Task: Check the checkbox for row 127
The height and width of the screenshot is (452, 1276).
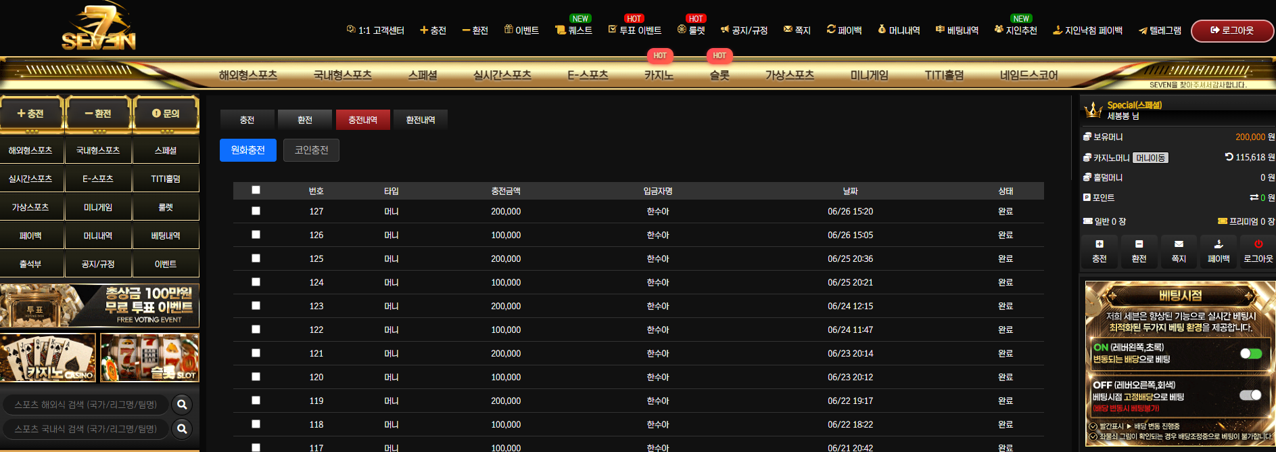Action: click(x=256, y=211)
